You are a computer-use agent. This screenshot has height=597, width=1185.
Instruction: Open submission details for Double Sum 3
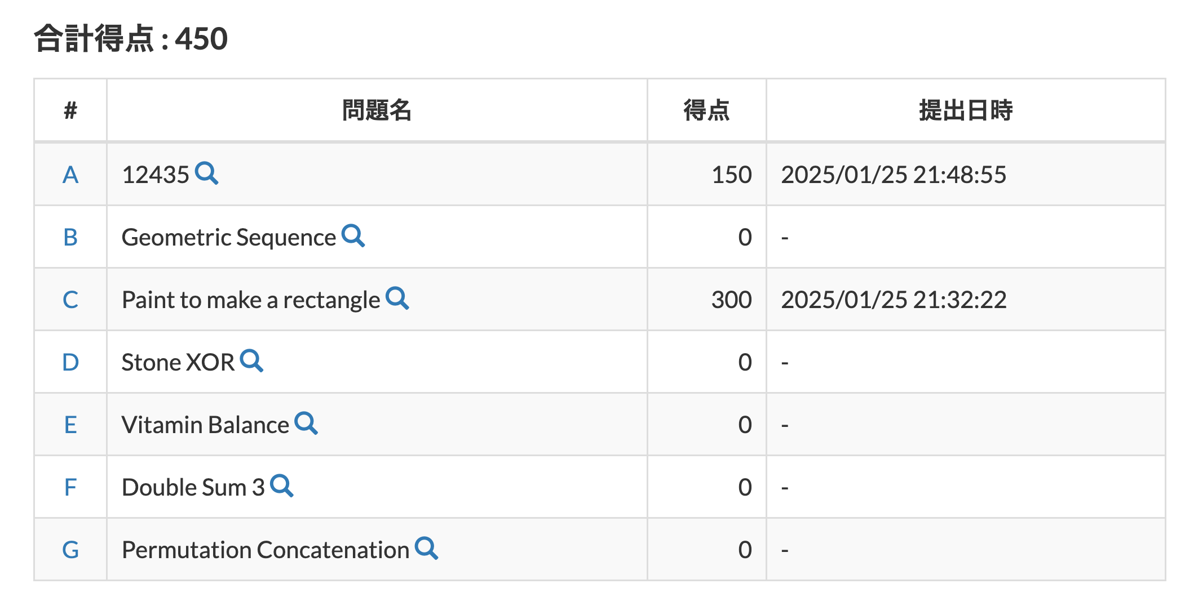click(x=284, y=487)
